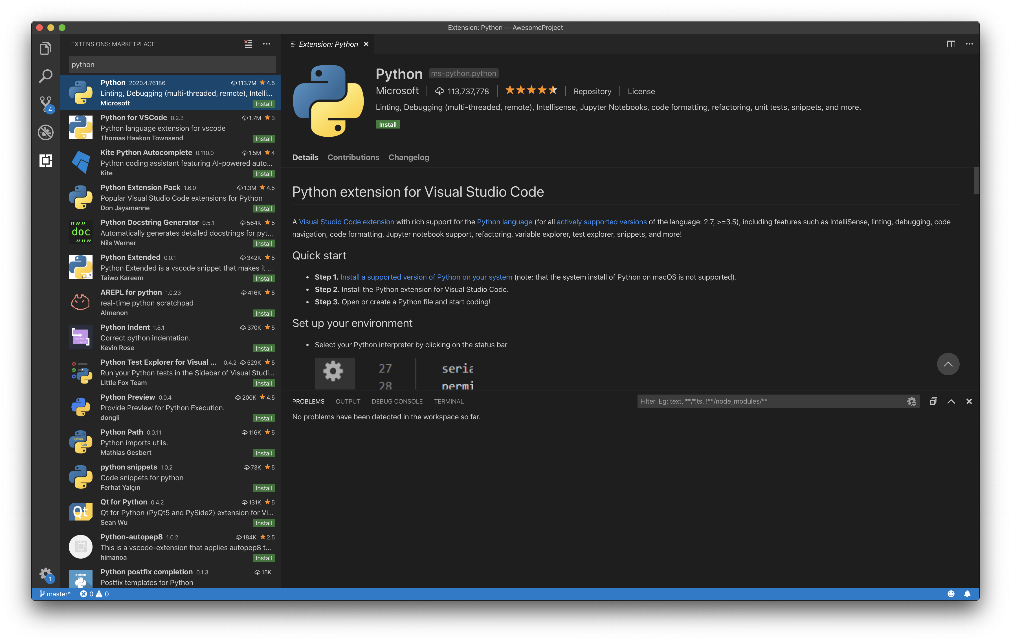This screenshot has width=1011, height=642.
Task: Select the Python Indent extension icon
Action: tap(81, 337)
